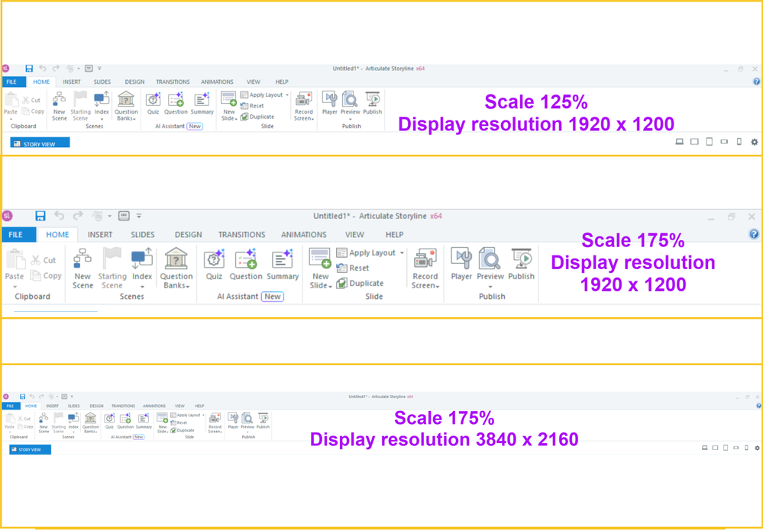Click the Duplicate button in the middle ribbon

[x=360, y=284]
